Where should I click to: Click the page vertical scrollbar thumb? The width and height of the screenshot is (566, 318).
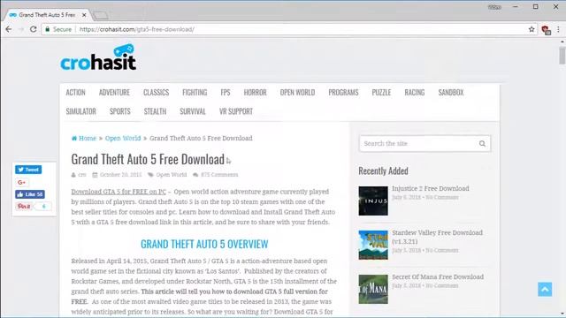(x=562, y=56)
